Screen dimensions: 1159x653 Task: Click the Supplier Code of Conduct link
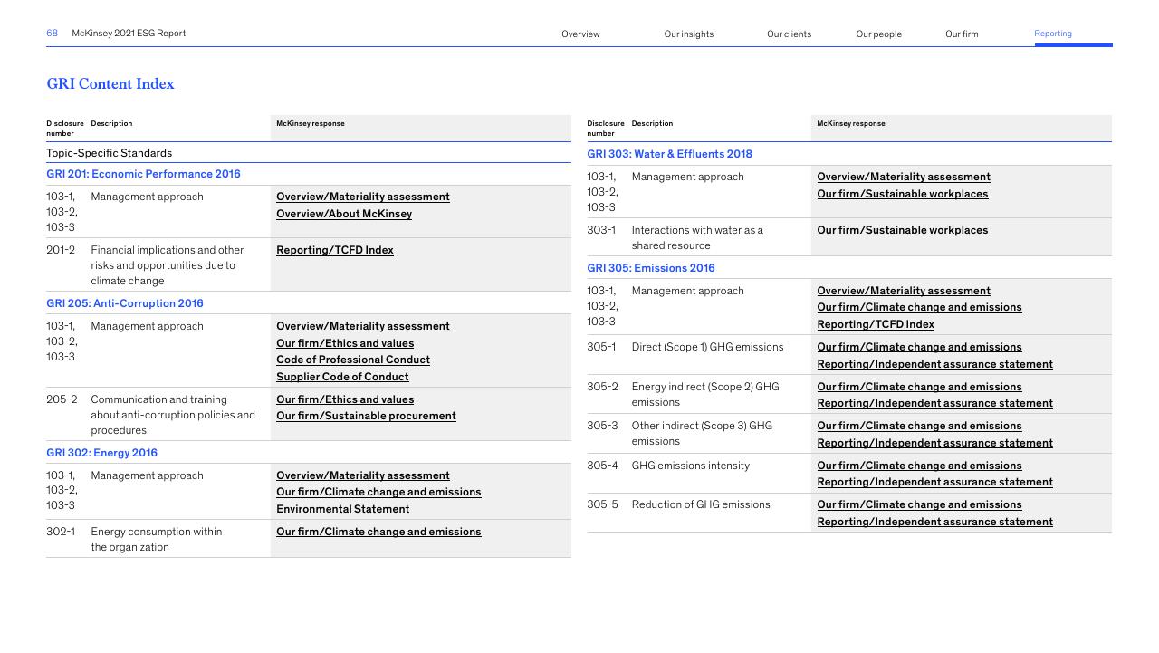pos(342,377)
